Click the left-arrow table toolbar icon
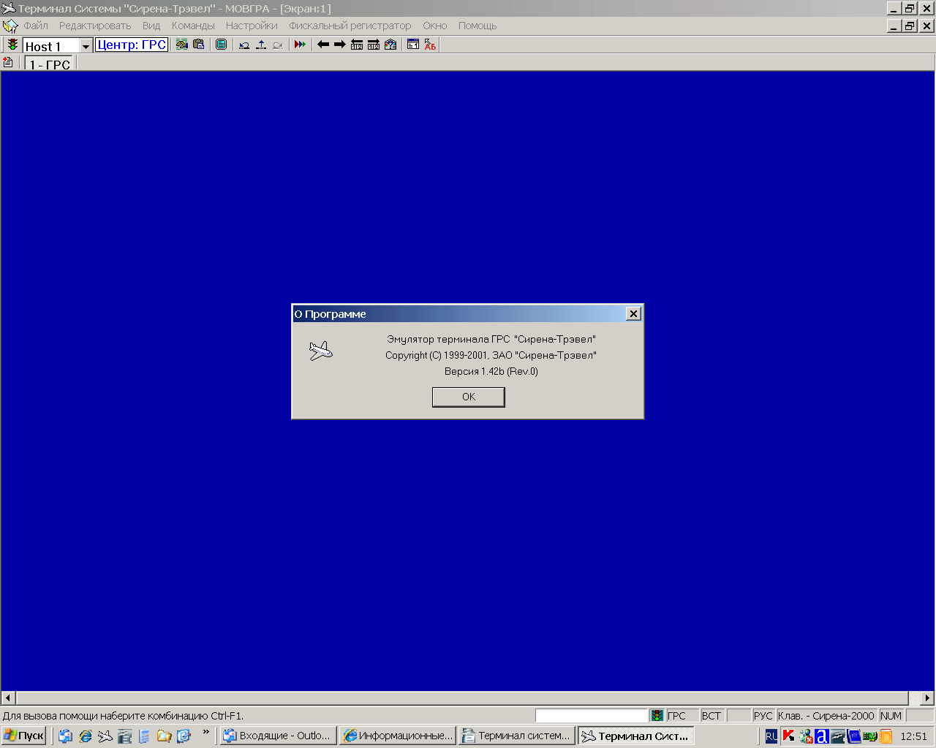The image size is (936, 748). [357, 45]
